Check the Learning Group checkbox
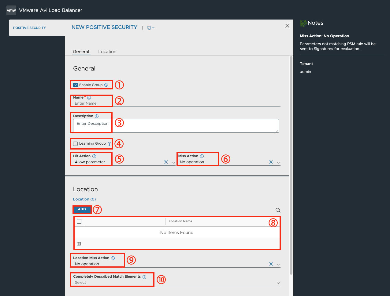This screenshot has width=390, height=296. pyautogui.click(x=76, y=144)
